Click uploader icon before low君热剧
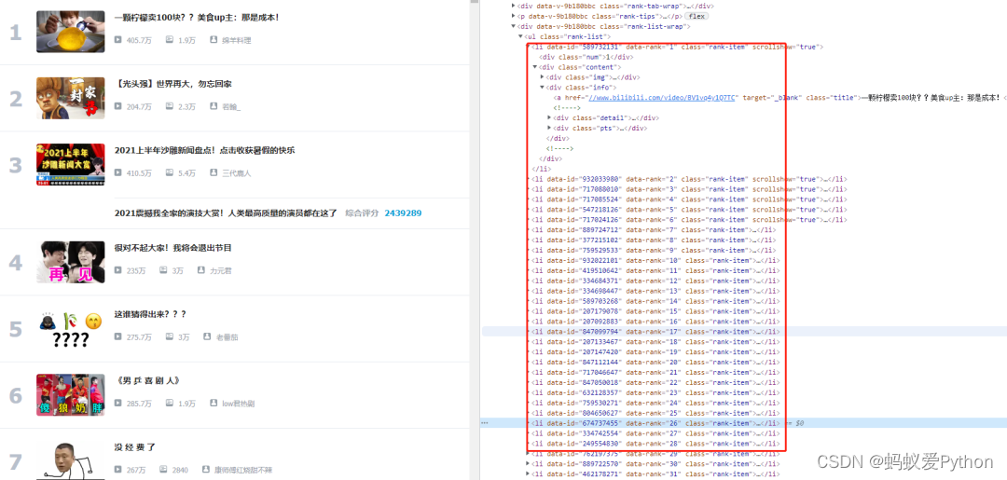Image resolution: width=1007 pixels, height=480 pixels. (x=214, y=403)
